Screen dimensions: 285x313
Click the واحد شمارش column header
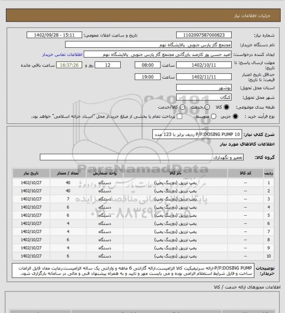click(104, 173)
